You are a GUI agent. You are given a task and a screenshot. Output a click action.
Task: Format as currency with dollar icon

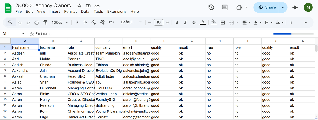click(x=76, y=22)
